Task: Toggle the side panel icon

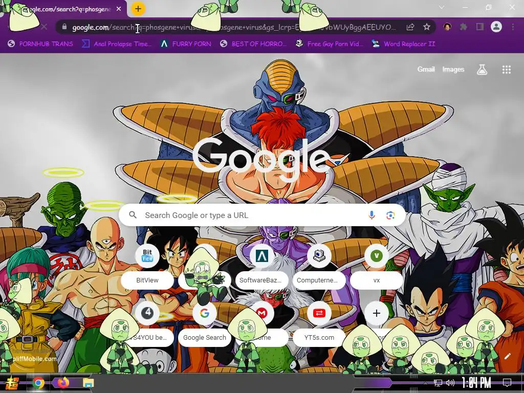Action: point(480,27)
